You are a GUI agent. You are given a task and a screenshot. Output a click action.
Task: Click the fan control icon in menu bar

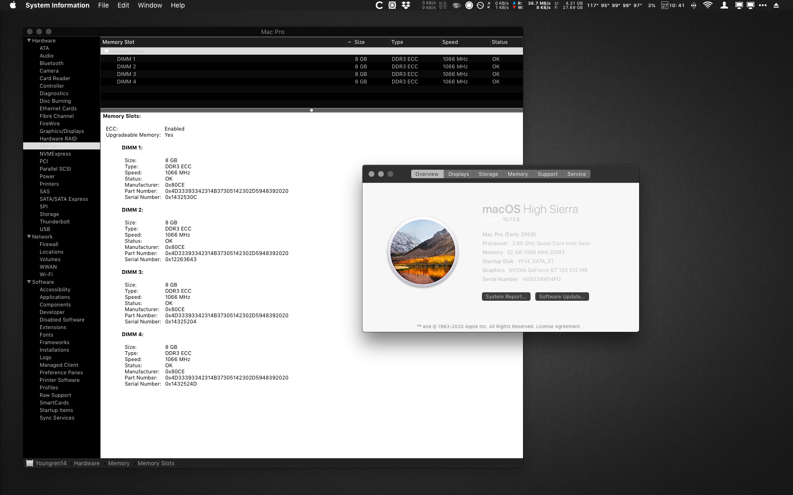(392, 5)
